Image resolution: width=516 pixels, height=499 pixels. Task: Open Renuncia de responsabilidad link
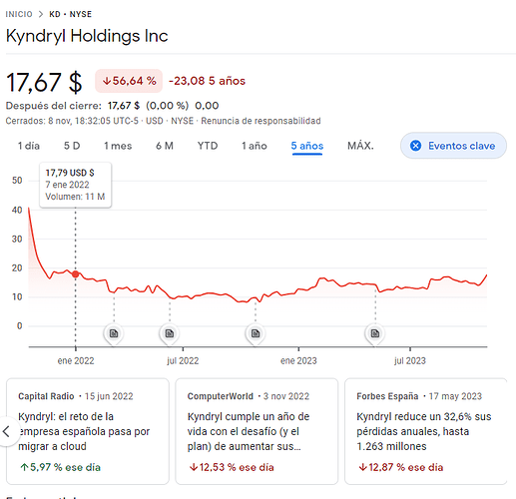260,121
